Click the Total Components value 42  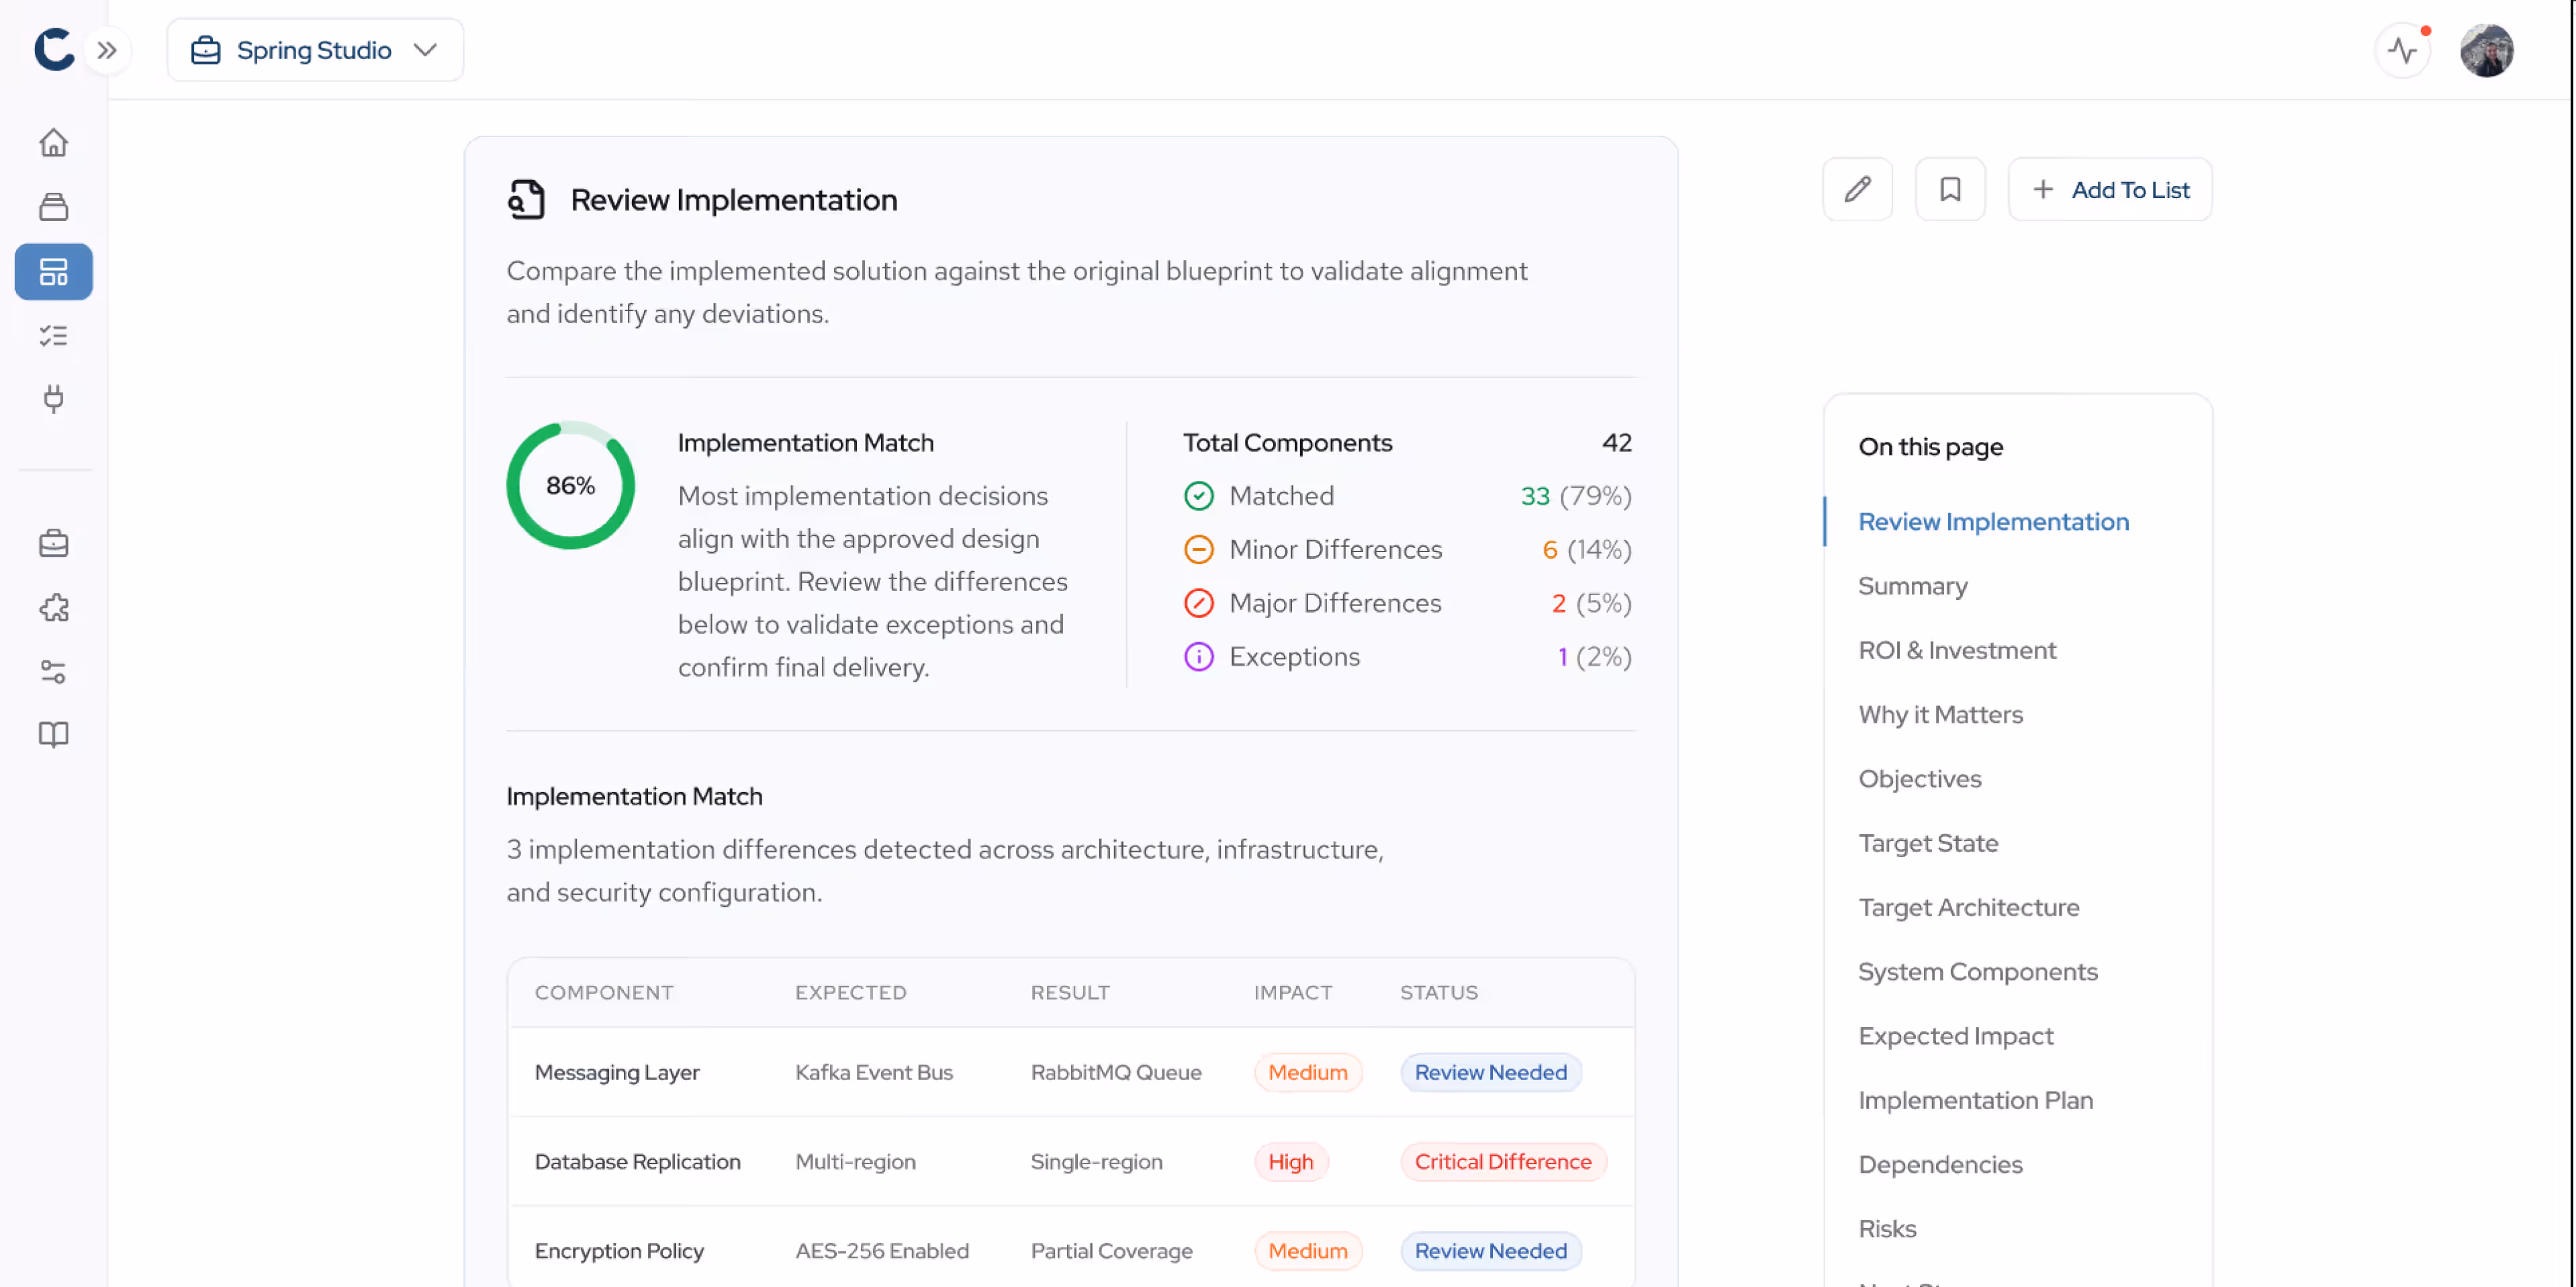[1616, 442]
